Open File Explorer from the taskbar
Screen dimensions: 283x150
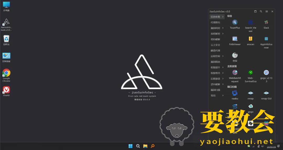click(x=145, y=146)
